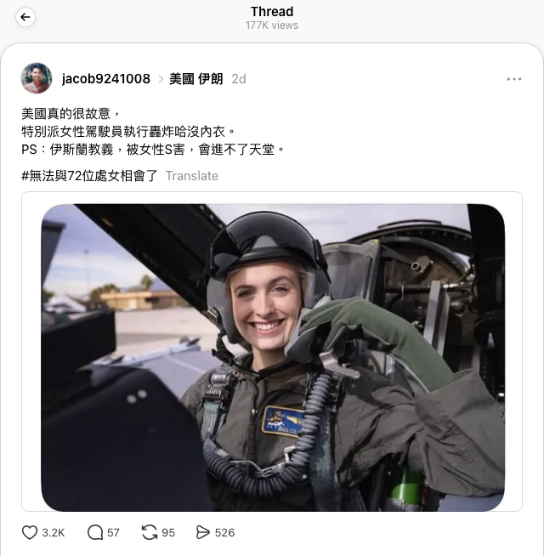Screen dimensions: 544x556
Task: View the 57 replies count
Action: tap(113, 532)
